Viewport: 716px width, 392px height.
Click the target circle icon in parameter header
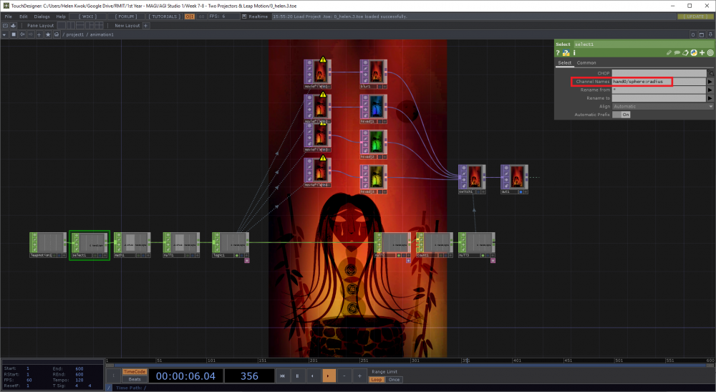point(710,53)
